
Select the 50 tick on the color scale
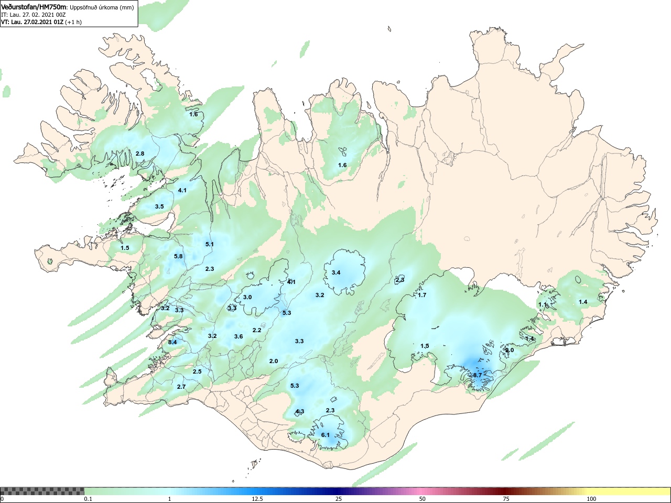423,499
